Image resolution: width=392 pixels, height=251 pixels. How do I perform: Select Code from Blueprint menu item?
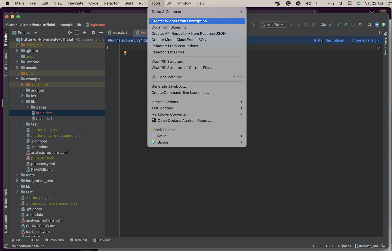[x=197, y=27]
